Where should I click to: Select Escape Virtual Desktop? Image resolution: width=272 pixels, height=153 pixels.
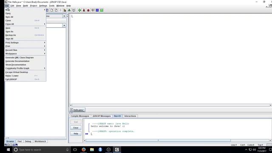click(x=25, y=72)
